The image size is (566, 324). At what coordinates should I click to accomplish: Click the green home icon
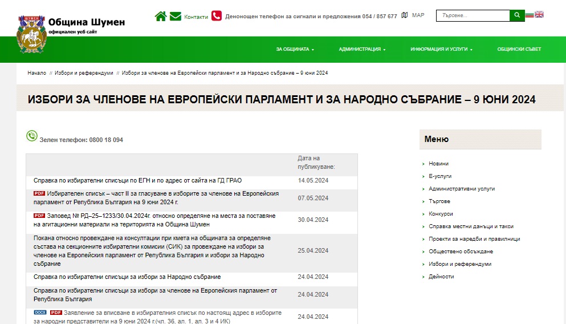160,16
